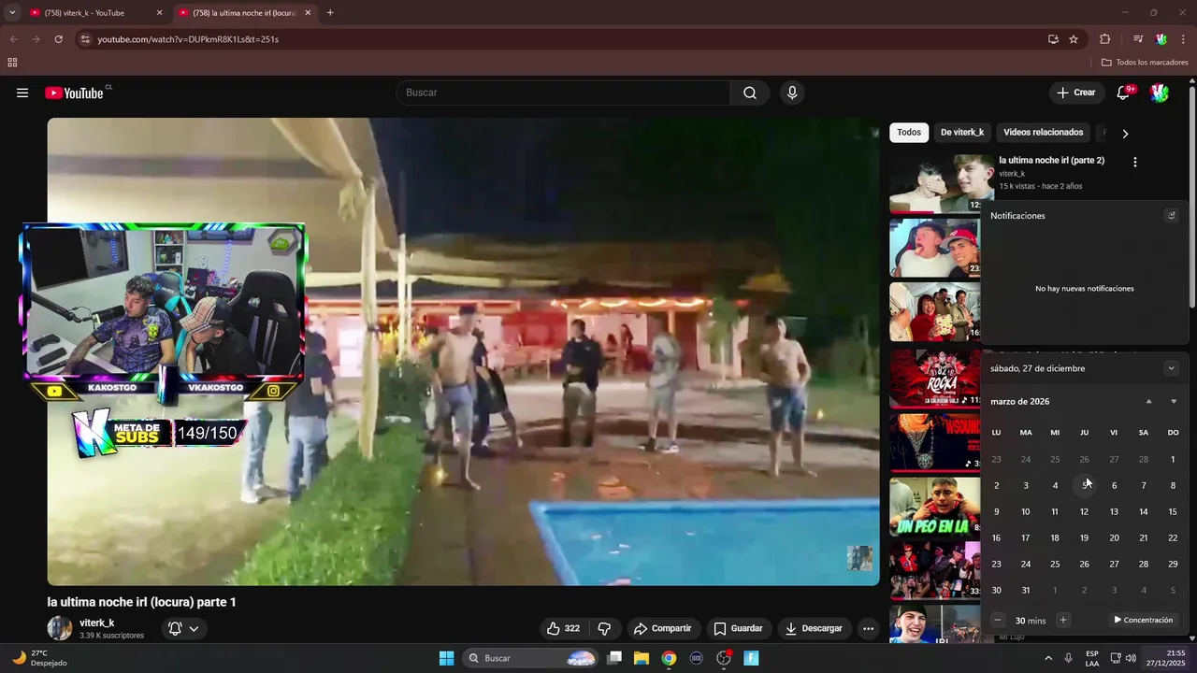Select 19 in the March calendar

(x=1084, y=537)
